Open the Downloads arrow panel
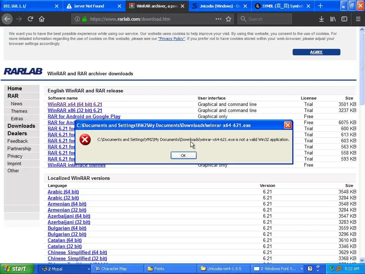The height and width of the screenshot is (274, 365). [x=322, y=19]
